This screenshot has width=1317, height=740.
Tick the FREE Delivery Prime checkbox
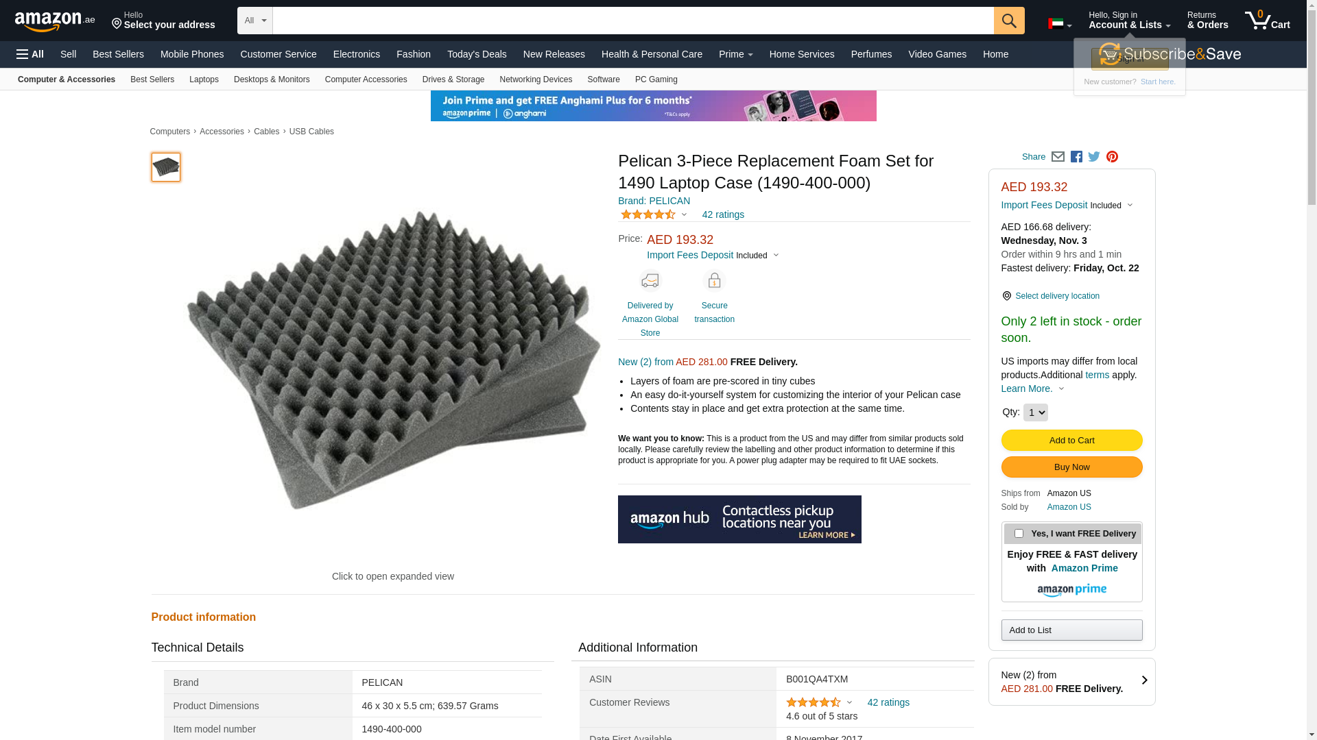pos(1019,533)
